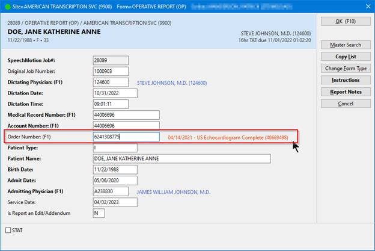Screen dimensions: 375x251
Task: Open Master Search
Action: tap(345, 45)
